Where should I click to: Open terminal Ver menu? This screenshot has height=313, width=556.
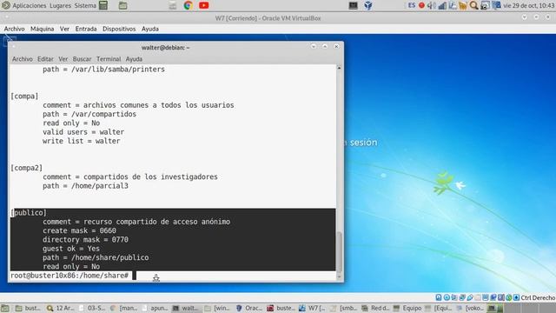(63, 59)
